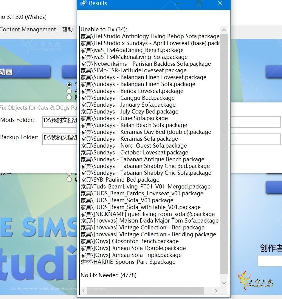Click 'Sundays - Tabanan Antique Bench.package' line
The image size is (282, 299).
point(142,160)
